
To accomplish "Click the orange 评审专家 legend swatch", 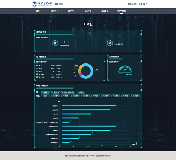I will 37,77.
